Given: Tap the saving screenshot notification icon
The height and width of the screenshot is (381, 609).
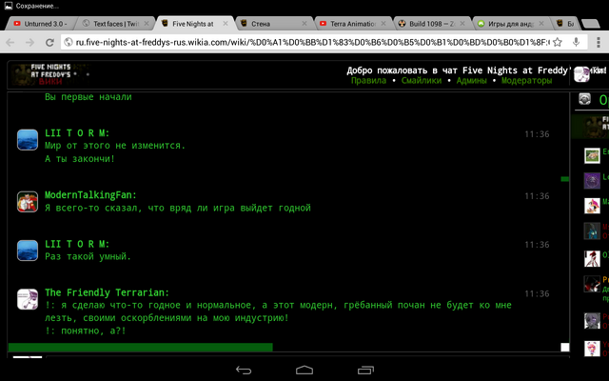Looking at the screenshot, I should (x=9, y=6).
